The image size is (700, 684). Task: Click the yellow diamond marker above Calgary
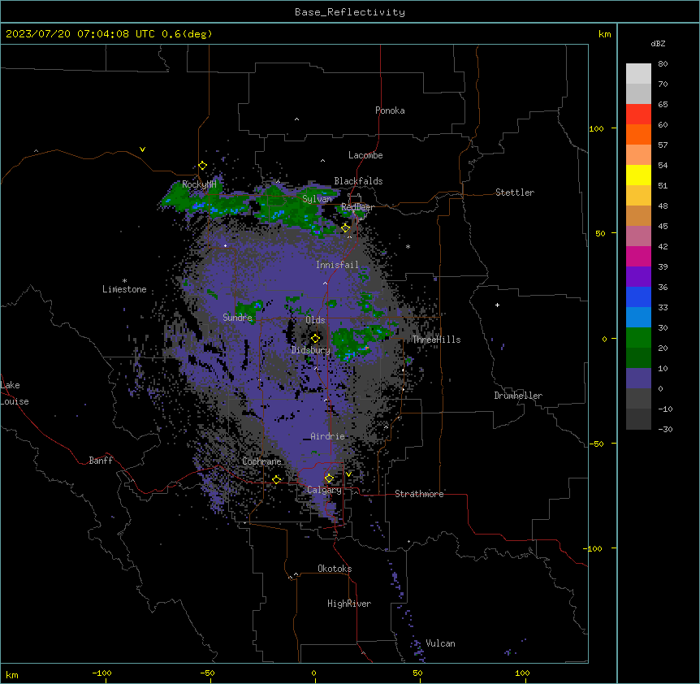coord(329,478)
